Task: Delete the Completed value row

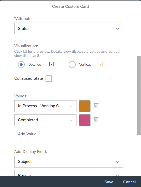Action: tap(96, 120)
